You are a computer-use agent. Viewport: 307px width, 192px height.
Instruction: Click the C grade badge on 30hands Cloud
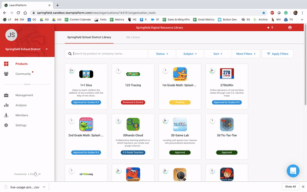click(119, 121)
